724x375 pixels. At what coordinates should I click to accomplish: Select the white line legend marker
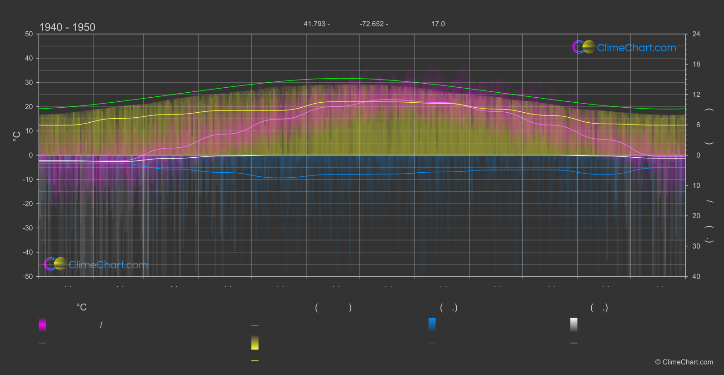point(574,343)
